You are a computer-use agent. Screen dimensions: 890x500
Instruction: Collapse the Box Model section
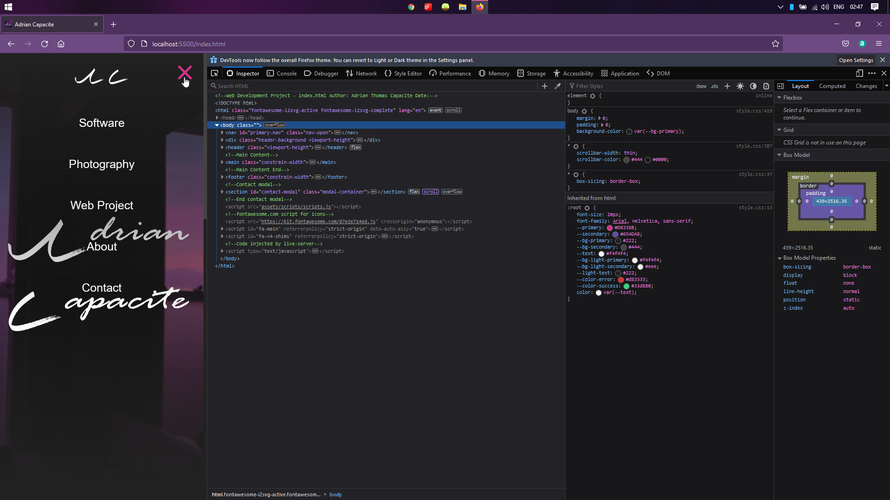click(779, 155)
